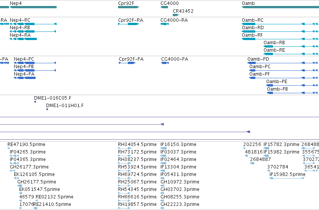Click transcript Nep4-RA
Image resolution: width=319 pixels, height=210 pixels.
click(x=23, y=39)
